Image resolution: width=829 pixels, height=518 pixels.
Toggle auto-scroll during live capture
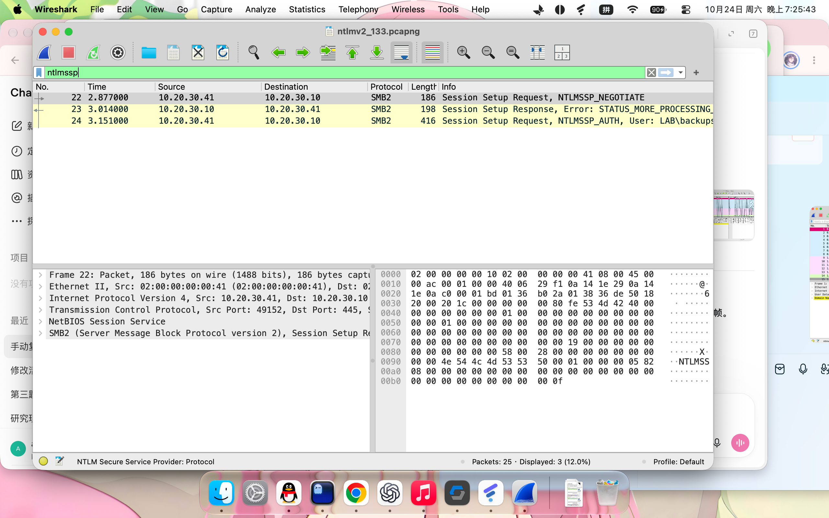click(402, 52)
